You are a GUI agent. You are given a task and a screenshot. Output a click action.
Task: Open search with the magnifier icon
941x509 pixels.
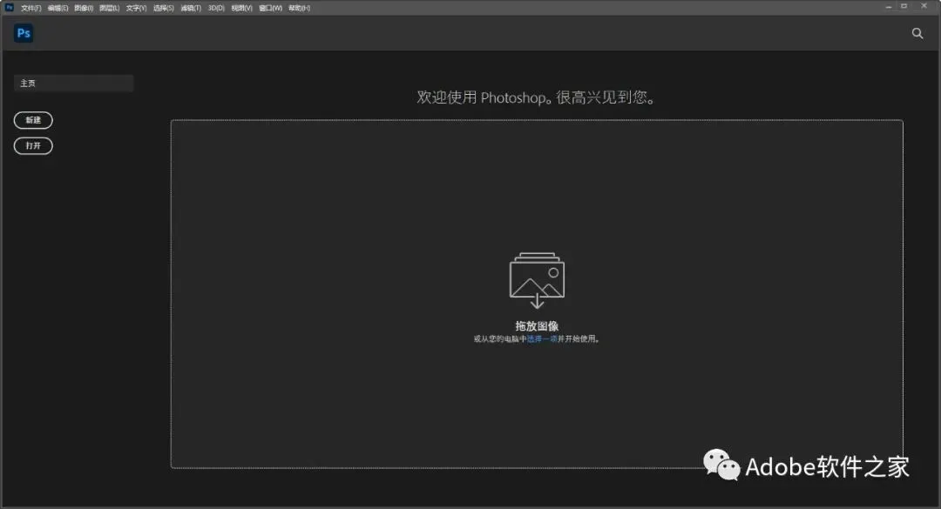[917, 34]
